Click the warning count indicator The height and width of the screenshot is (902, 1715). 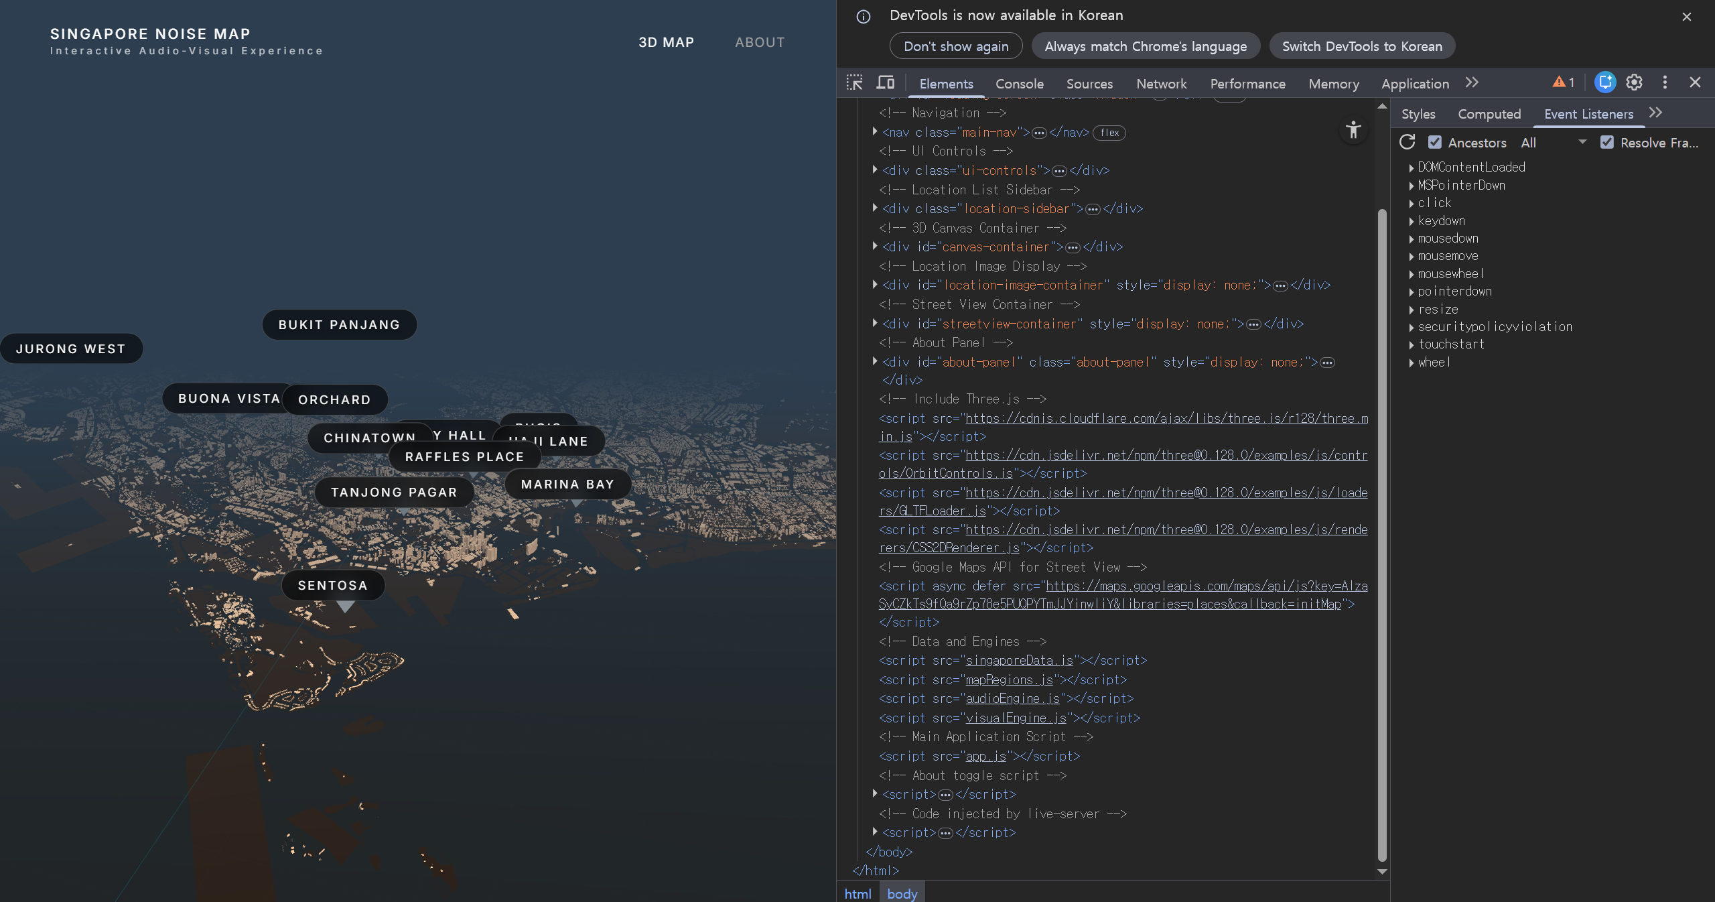pyautogui.click(x=1562, y=82)
